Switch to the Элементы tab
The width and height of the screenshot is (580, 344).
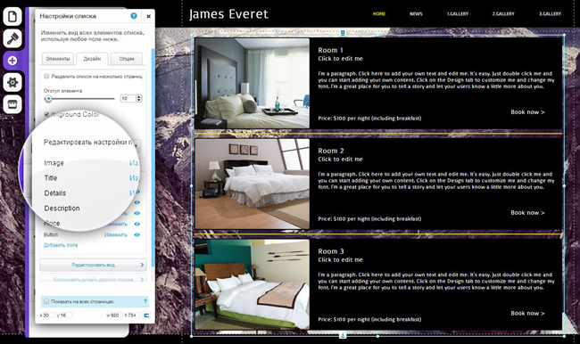coord(58,59)
